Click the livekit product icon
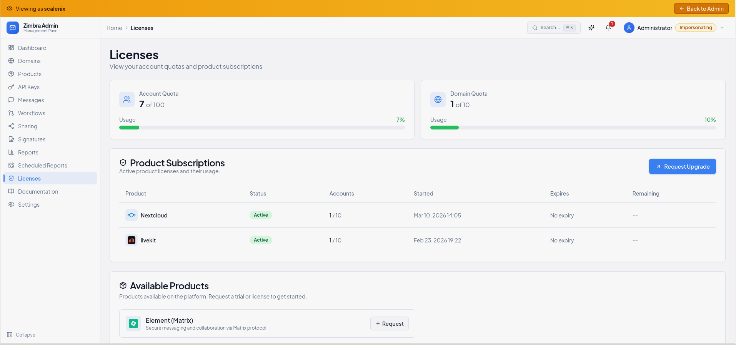This screenshot has width=736, height=345. point(132,240)
